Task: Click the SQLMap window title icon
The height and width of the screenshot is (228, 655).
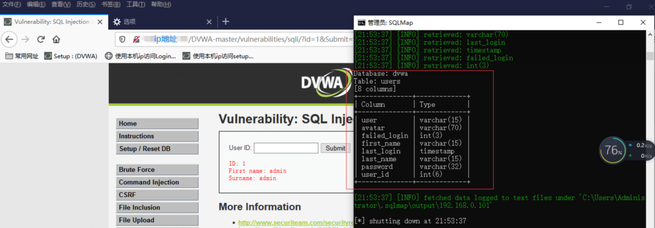Action: (361, 23)
